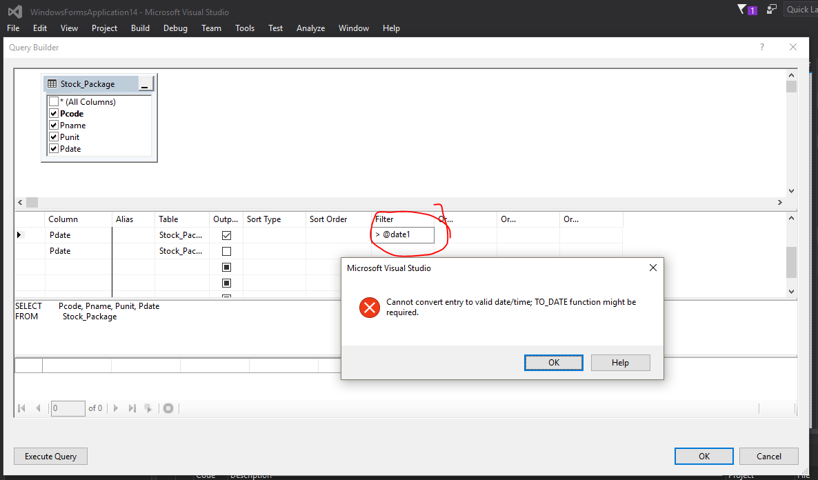Click the Execute Query button
818x480 pixels.
pos(50,456)
